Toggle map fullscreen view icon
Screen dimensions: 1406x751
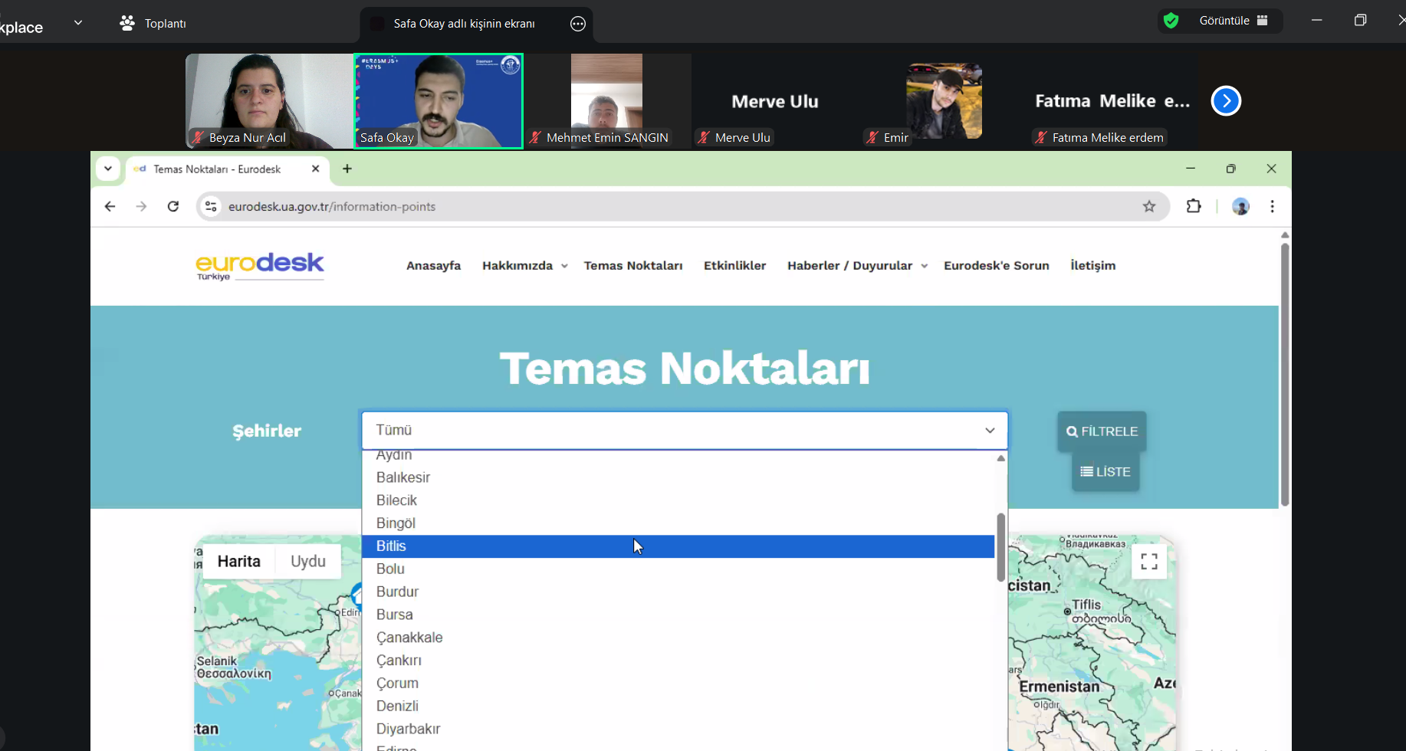point(1148,562)
